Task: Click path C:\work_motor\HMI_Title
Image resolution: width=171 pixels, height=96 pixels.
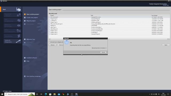Action: [97, 29]
